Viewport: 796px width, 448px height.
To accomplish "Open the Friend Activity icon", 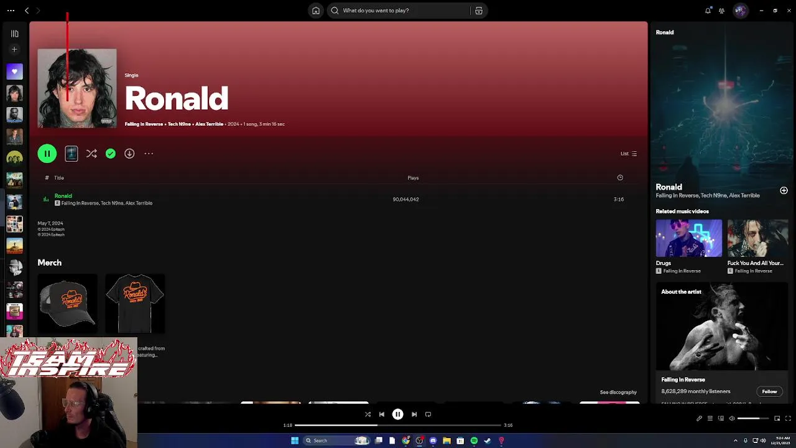I will 721,11.
